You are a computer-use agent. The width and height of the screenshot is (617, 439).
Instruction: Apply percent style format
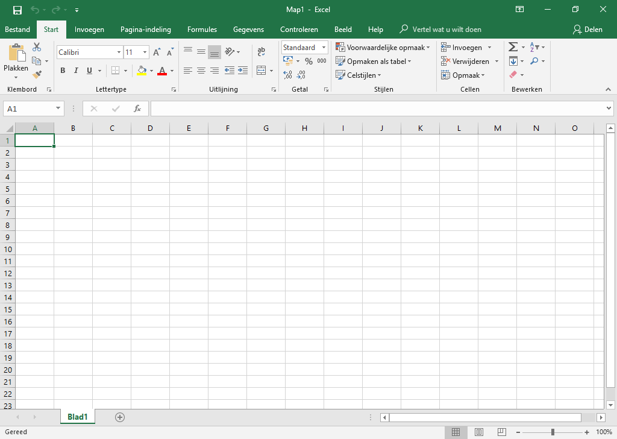309,61
